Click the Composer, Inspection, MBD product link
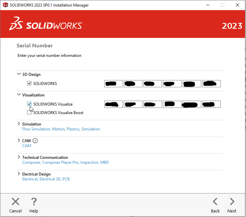This screenshot has height=217, width=246. (65, 162)
